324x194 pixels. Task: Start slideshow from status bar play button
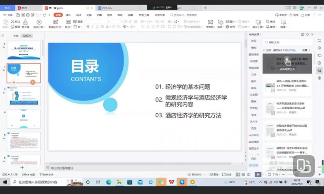[x=258, y=174]
